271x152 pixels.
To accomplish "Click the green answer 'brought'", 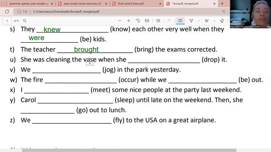I will (86, 50).
